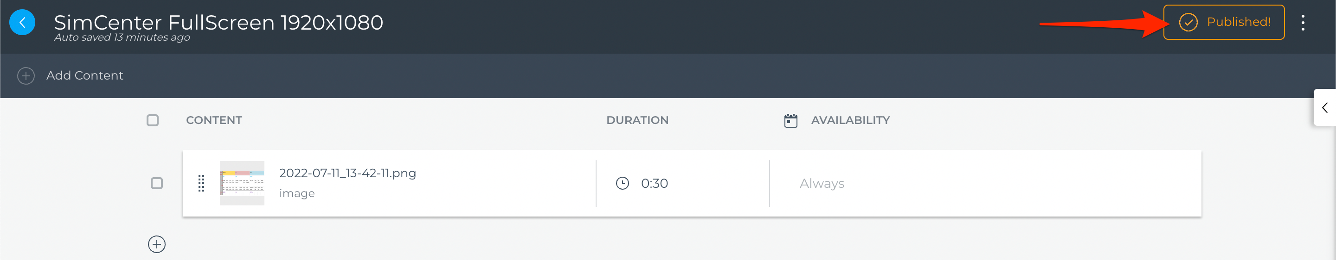Viewport: 1336px width, 260px height.
Task: Toggle the select-all checkbox by CONTENT header
Action: tap(153, 120)
